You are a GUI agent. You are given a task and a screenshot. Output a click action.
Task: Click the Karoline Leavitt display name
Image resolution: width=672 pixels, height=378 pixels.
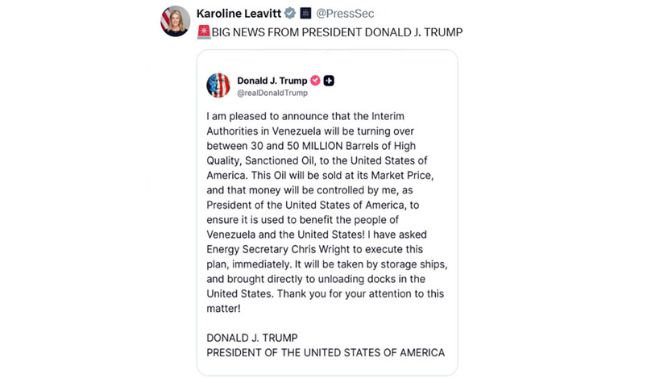click(x=239, y=14)
